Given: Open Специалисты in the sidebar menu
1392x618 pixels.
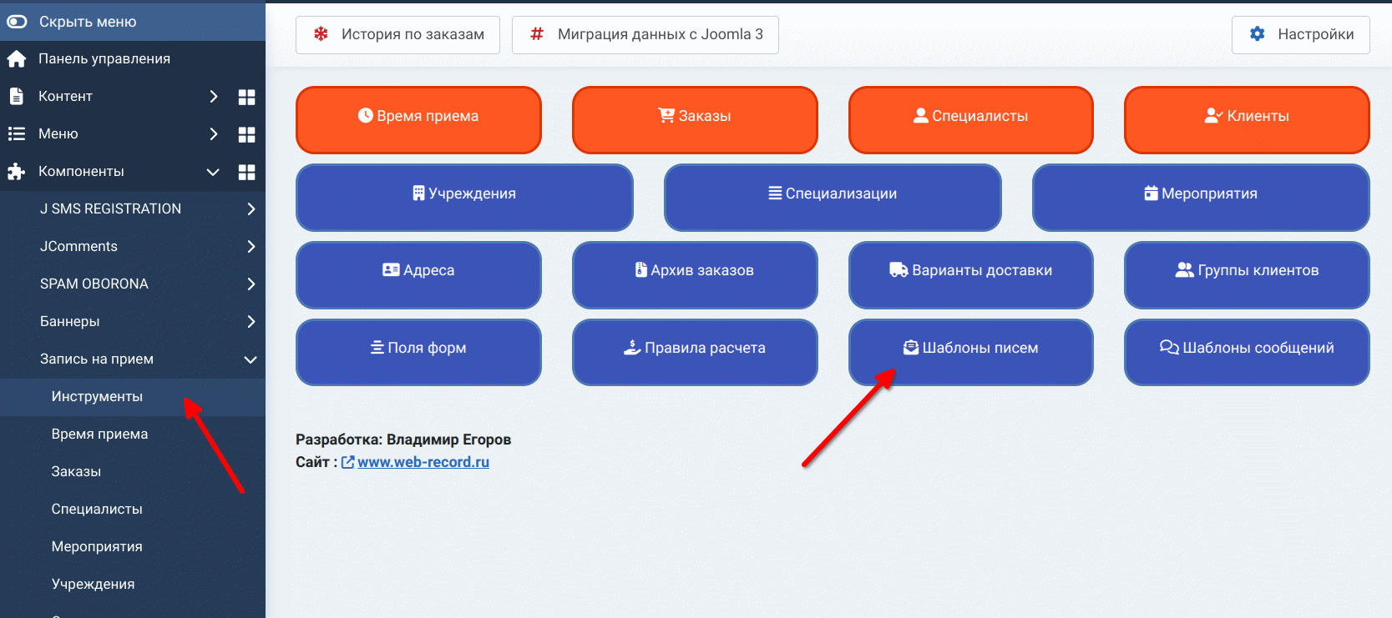Looking at the screenshot, I should (97, 510).
